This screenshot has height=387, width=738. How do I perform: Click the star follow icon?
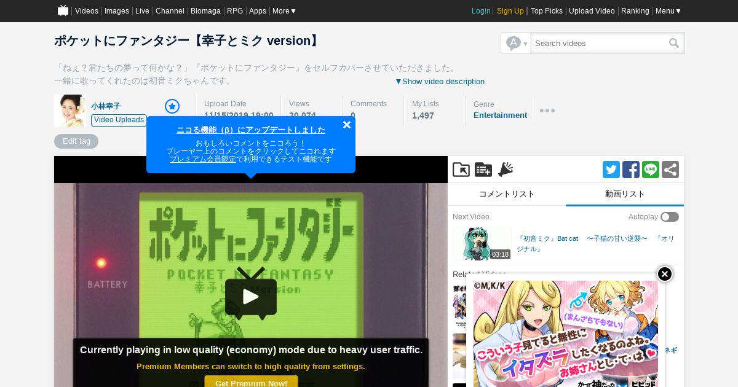click(x=172, y=106)
